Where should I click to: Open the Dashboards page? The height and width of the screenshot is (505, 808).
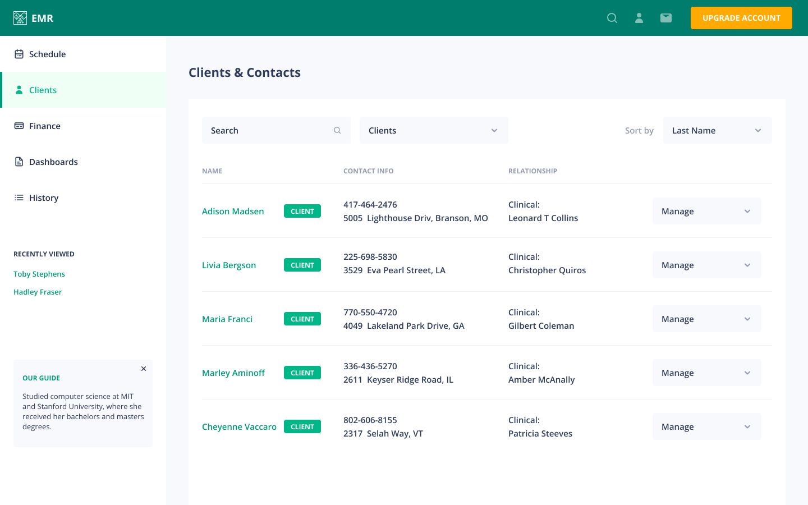coord(53,162)
